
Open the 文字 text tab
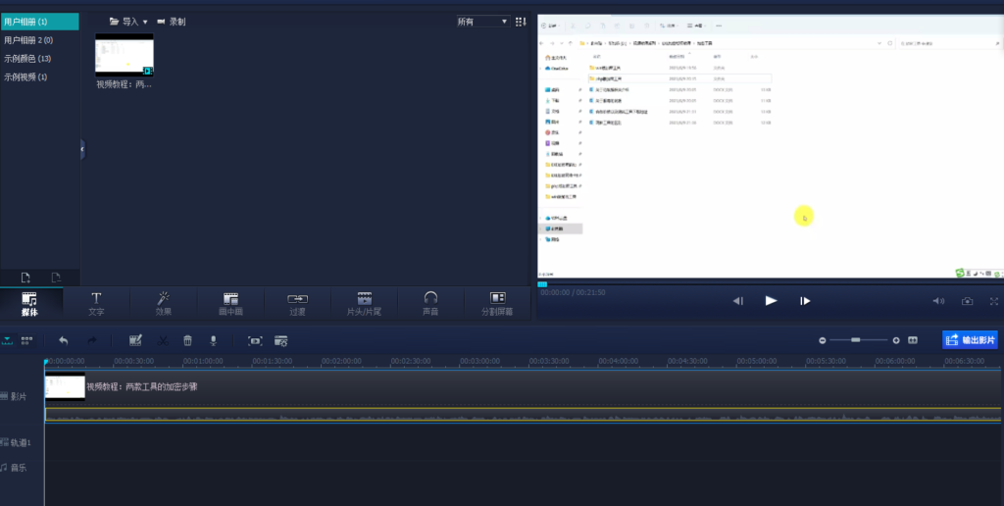(96, 303)
